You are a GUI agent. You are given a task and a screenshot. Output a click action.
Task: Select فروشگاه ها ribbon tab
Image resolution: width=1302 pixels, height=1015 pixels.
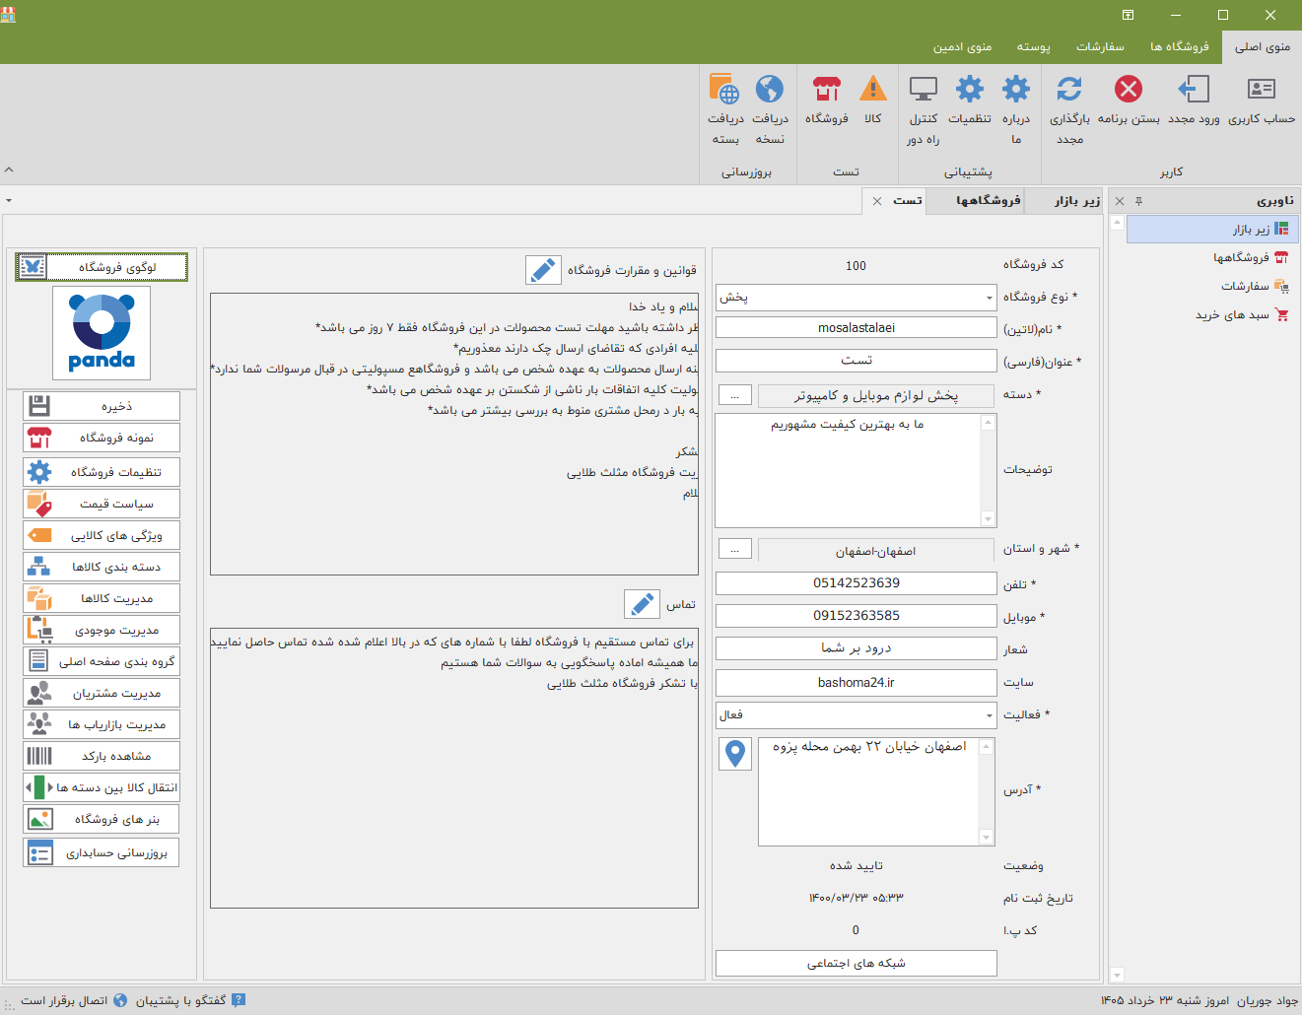1180,46
